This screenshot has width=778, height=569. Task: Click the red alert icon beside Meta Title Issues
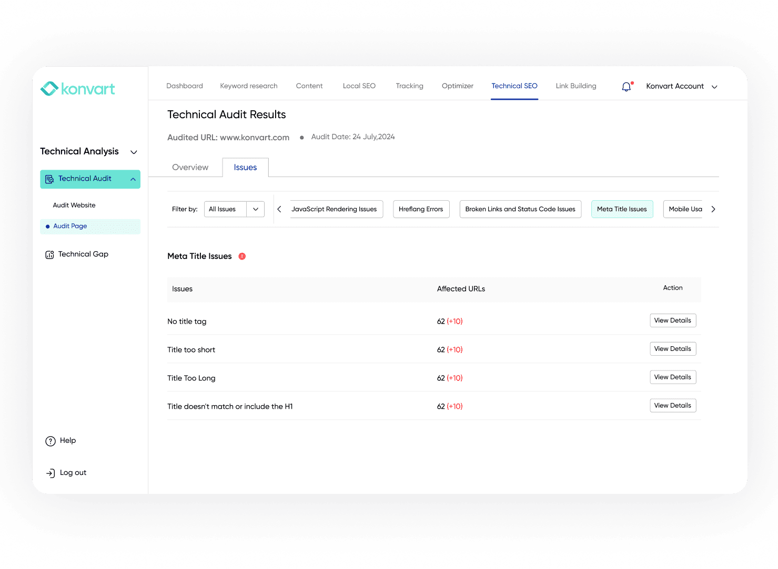tap(242, 256)
